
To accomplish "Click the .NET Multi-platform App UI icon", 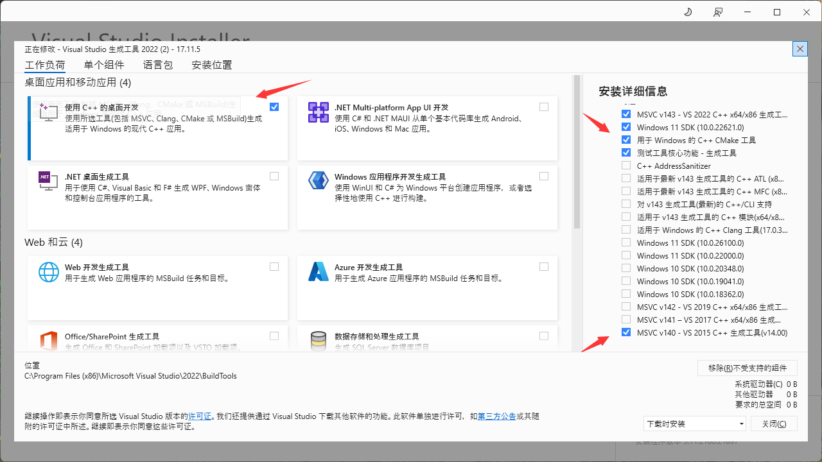I will [x=319, y=112].
